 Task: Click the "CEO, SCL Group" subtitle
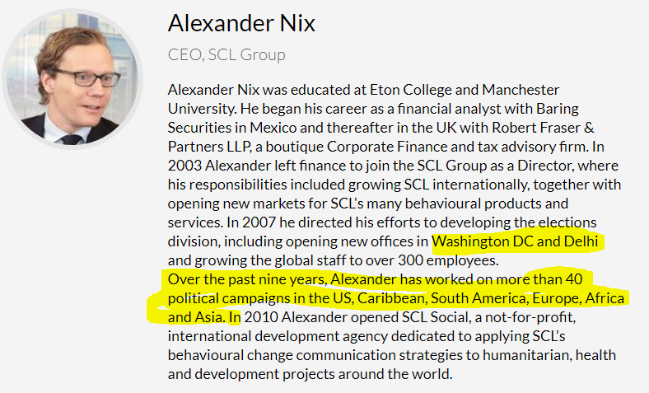point(226,55)
